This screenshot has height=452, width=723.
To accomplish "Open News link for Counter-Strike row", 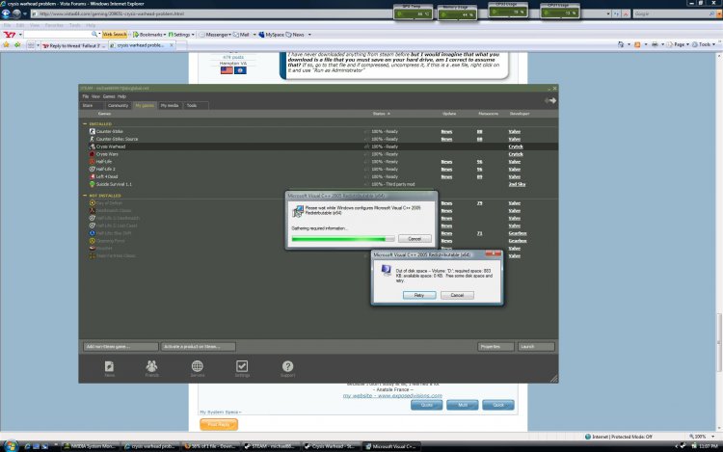I will (x=446, y=131).
